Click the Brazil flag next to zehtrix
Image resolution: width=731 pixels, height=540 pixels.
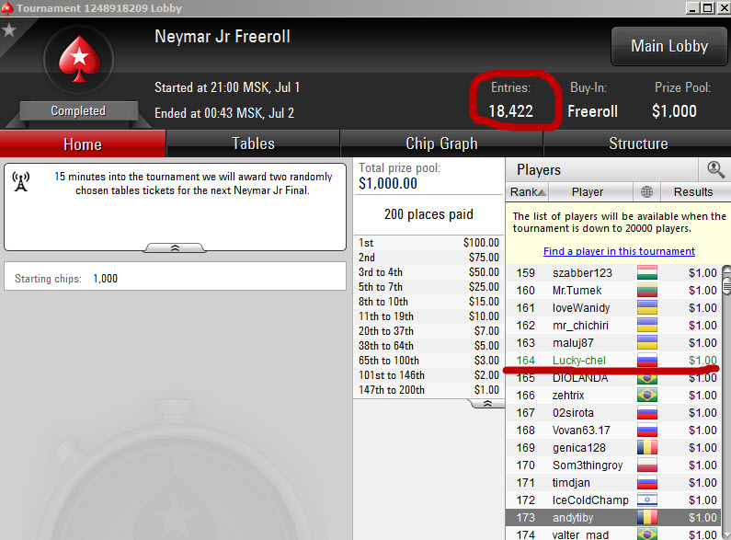pos(647,396)
